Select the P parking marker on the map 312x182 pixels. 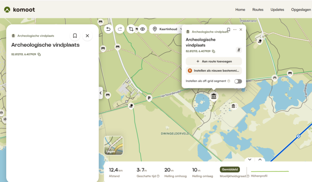(x=149, y=98)
